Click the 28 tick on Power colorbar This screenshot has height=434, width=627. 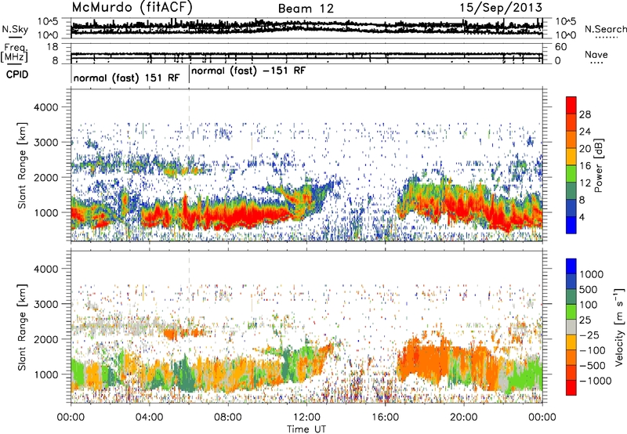click(585, 114)
